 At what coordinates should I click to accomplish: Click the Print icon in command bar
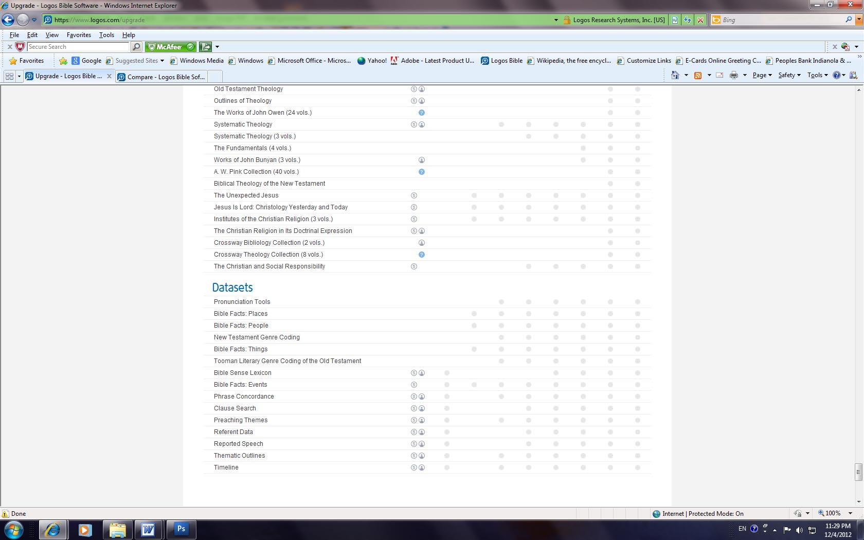click(x=734, y=75)
